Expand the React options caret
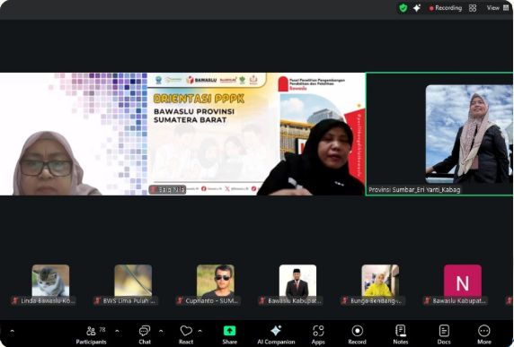 pyautogui.click(x=200, y=331)
